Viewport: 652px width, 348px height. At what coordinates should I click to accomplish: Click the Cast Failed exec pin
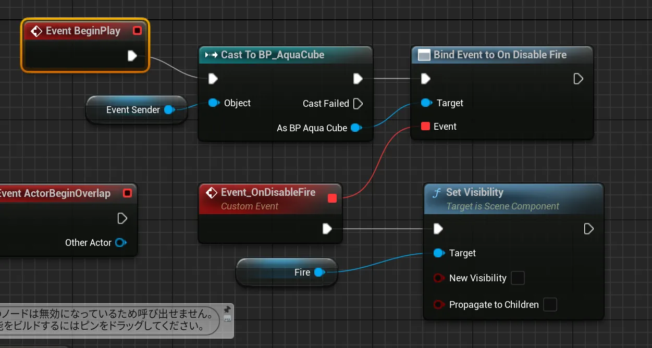click(358, 104)
